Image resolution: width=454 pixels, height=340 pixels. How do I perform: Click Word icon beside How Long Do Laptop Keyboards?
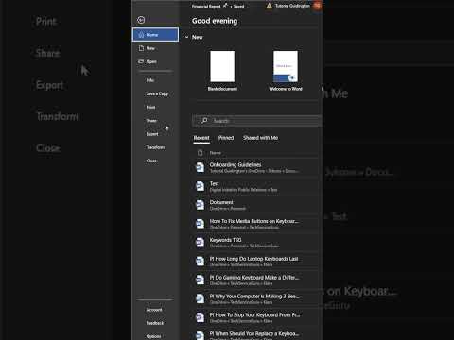click(x=201, y=262)
